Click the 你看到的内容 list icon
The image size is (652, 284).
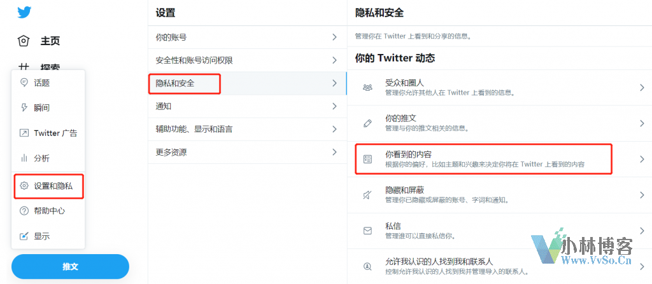[367, 159]
